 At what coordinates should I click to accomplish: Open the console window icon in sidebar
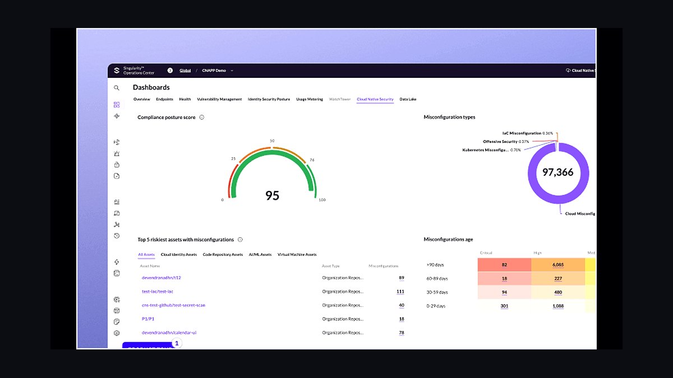[117, 273]
